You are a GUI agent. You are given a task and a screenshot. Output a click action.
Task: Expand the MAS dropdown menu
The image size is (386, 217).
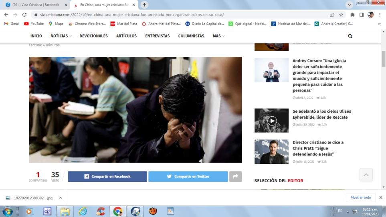218,36
